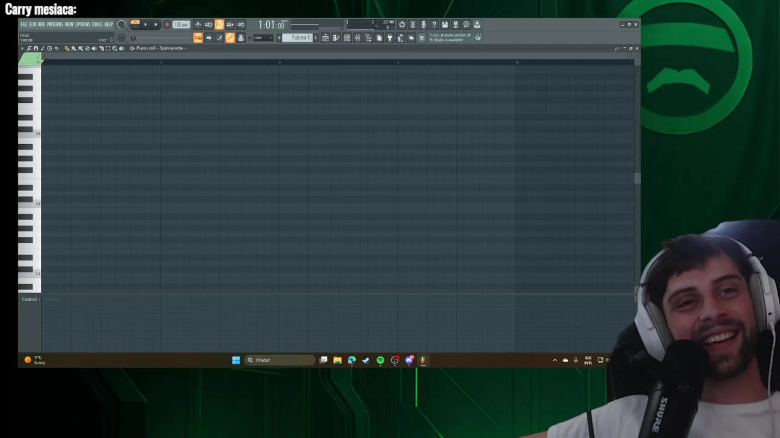Select the Draw pencil tool
The image size is (780, 438).
[67, 48]
